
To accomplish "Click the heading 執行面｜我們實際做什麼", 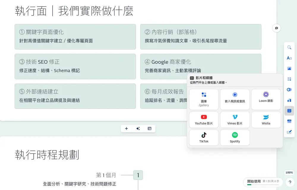I will (74, 11).
